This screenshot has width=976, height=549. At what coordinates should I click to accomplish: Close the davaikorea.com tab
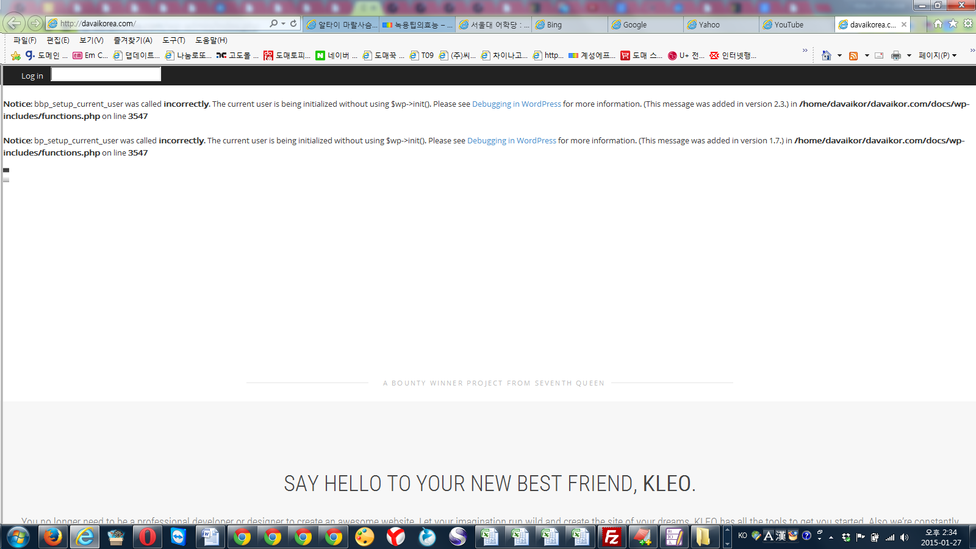click(904, 24)
